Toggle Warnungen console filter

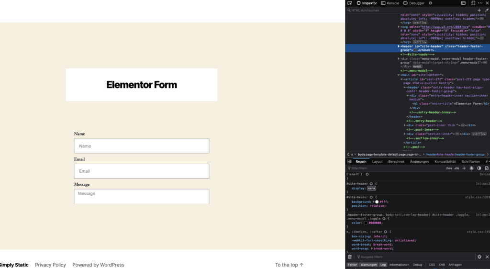coord(368,265)
